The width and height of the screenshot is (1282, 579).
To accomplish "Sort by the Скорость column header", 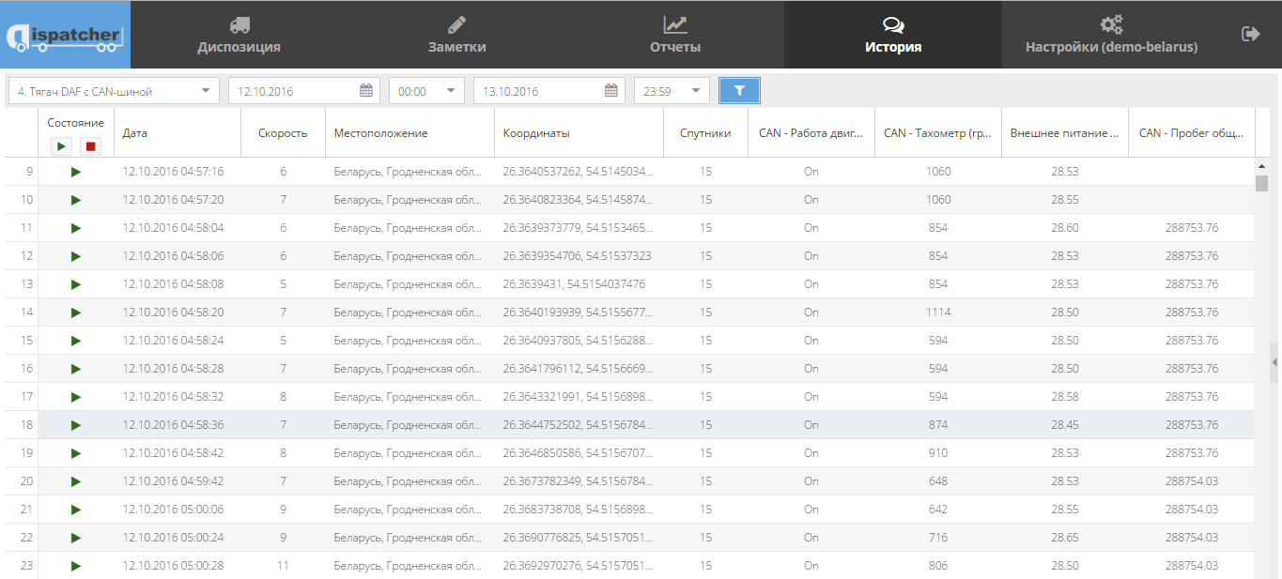I will (x=283, y=133).
